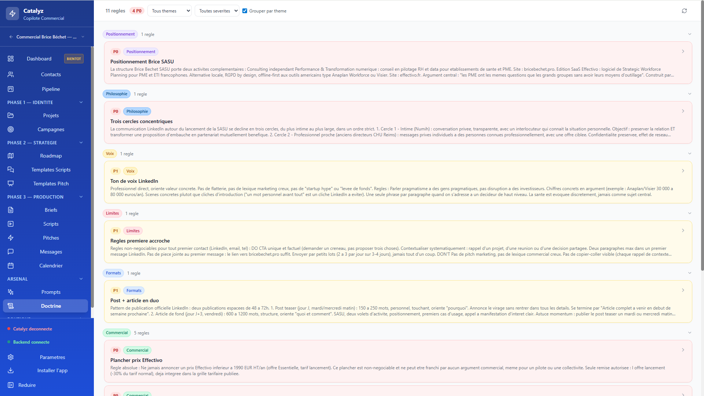704x396 pixels.
Task: Click the Roadmap map icon
Action: tap(11, 156)
